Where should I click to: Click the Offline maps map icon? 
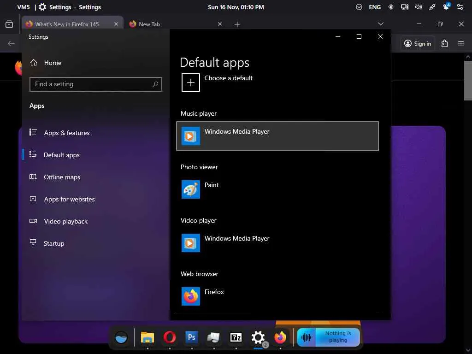point(33,177)
